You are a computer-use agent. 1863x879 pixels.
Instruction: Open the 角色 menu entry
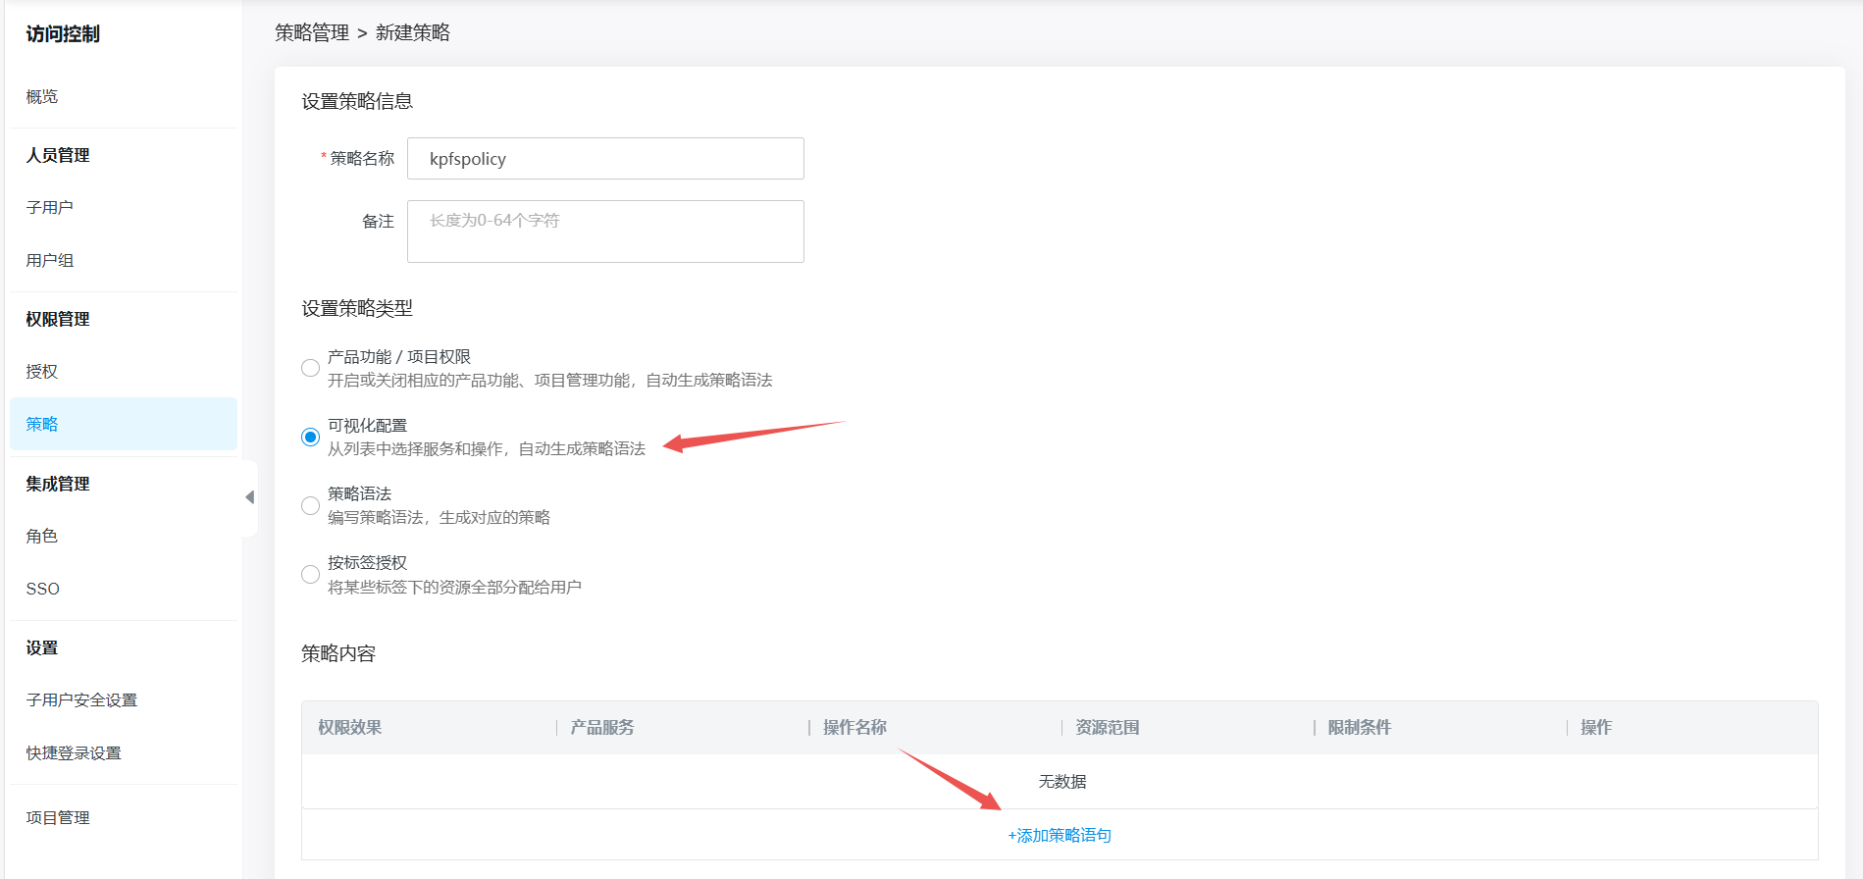point(42,536)
